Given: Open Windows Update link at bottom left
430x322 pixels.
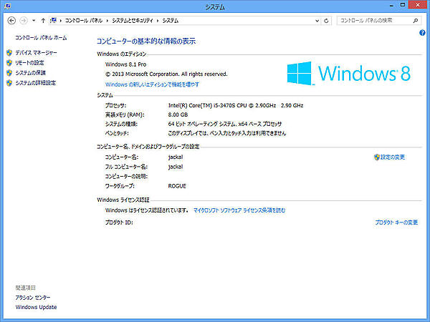Looking at the screenshot, I should pyautogui.click(x=36, y=307).
